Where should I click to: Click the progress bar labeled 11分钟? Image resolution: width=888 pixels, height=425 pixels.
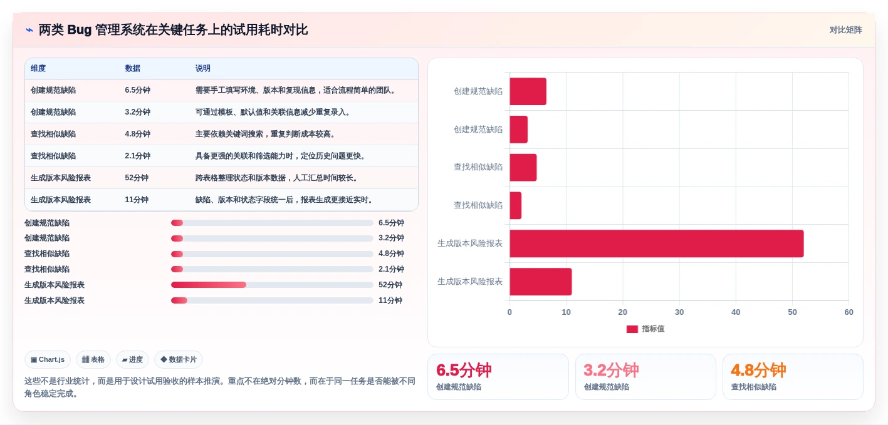(x=272, y=300)
